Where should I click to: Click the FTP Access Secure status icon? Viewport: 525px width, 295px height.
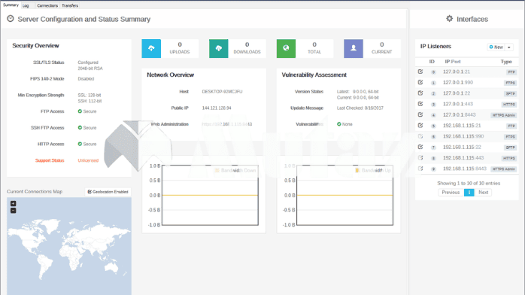[80, 111]
